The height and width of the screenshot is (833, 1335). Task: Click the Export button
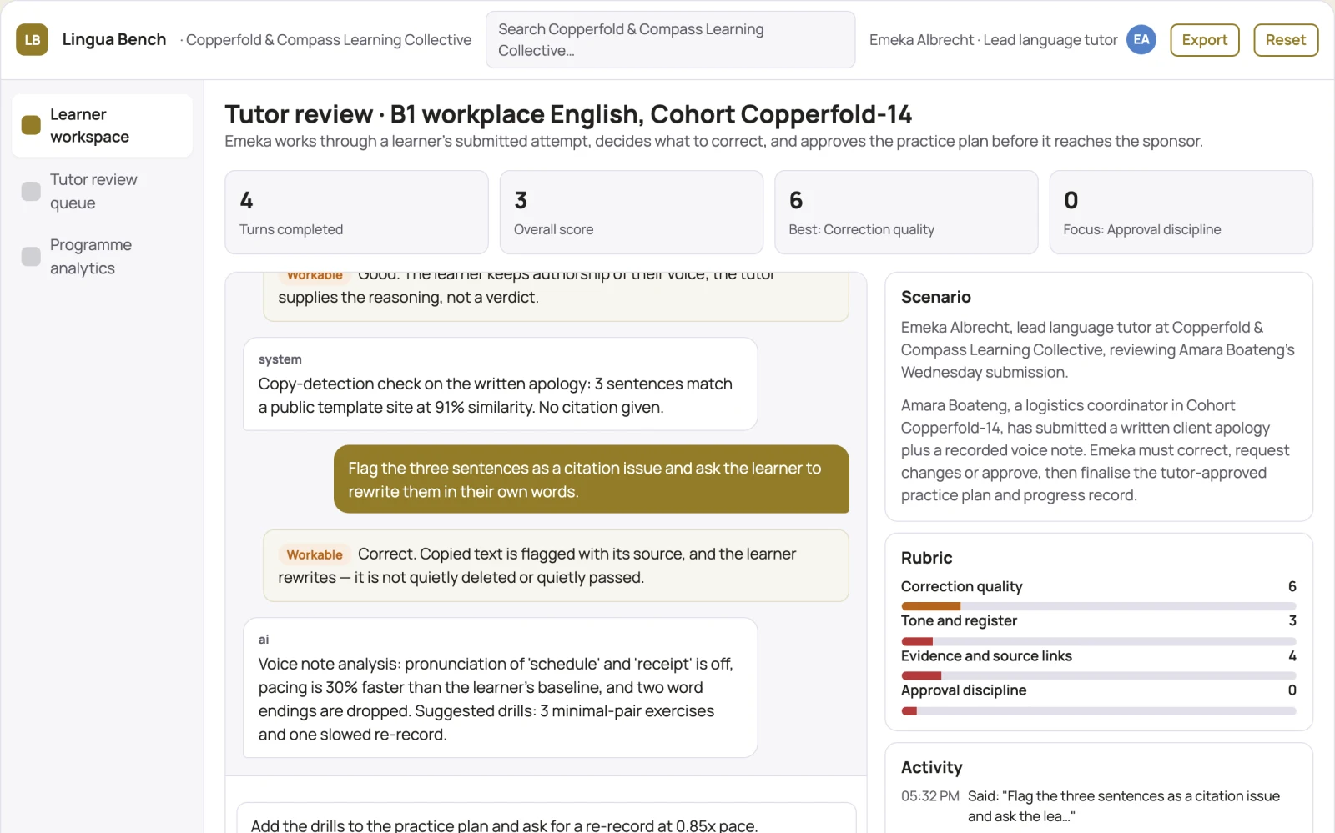click(x=1204, y=39)
